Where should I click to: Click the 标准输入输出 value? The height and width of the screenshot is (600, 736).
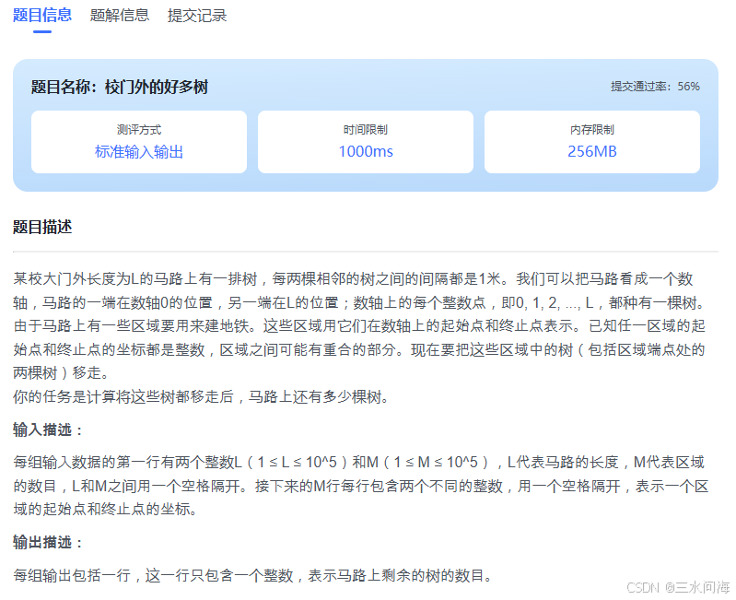tap(139, 152)
